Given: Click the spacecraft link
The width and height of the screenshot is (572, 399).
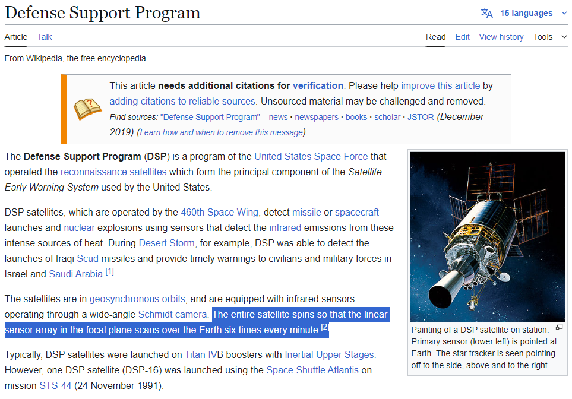Looking at the screenshot, I should [357, 212].
